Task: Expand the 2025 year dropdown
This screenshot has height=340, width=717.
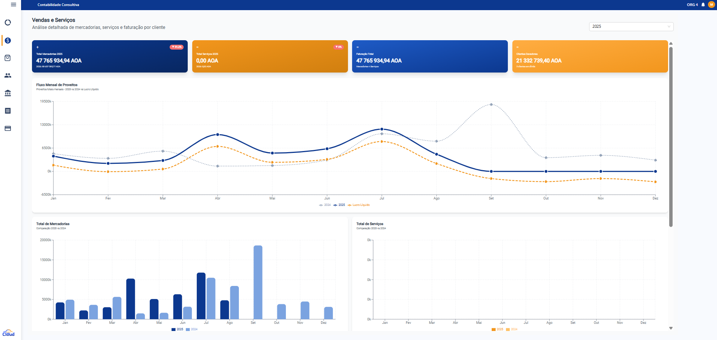Action: click(x=631, y=27)
